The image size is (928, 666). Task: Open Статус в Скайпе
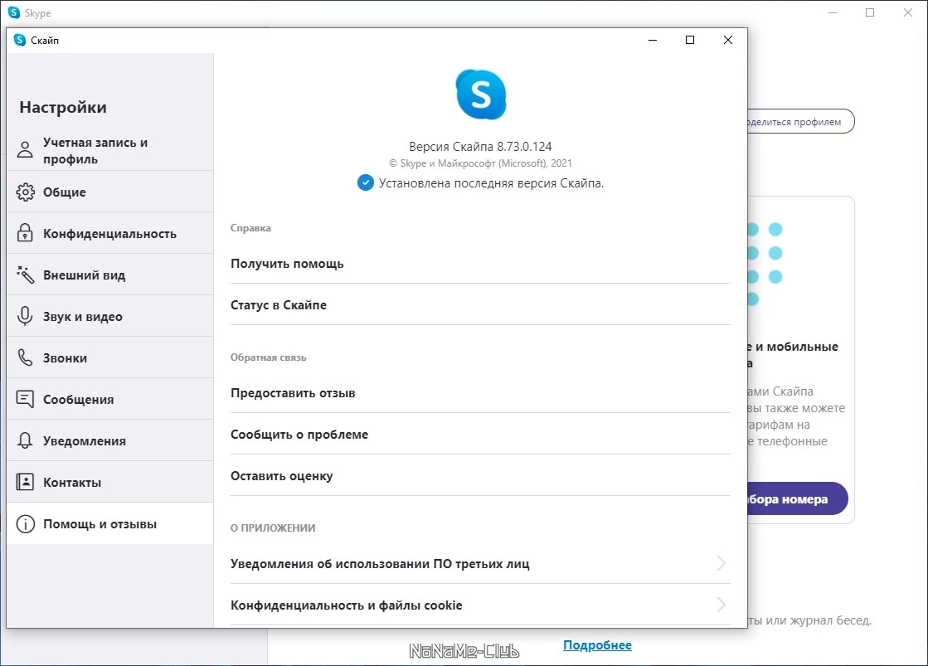(x=480, y=305)
